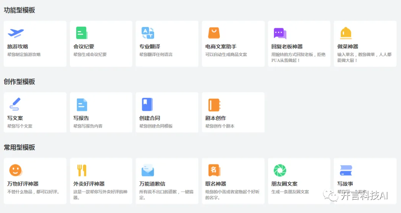Open the 旅游攻略 template title
The height and width of the screenshot is (213, 401).
tap(18, 47)
